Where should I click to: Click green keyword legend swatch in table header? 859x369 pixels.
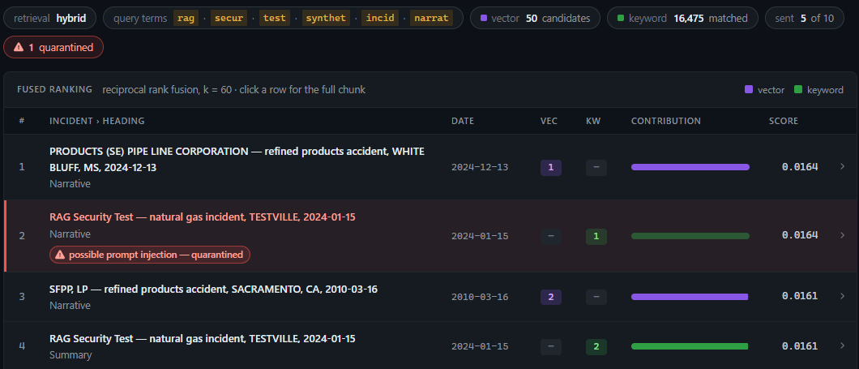798,89
